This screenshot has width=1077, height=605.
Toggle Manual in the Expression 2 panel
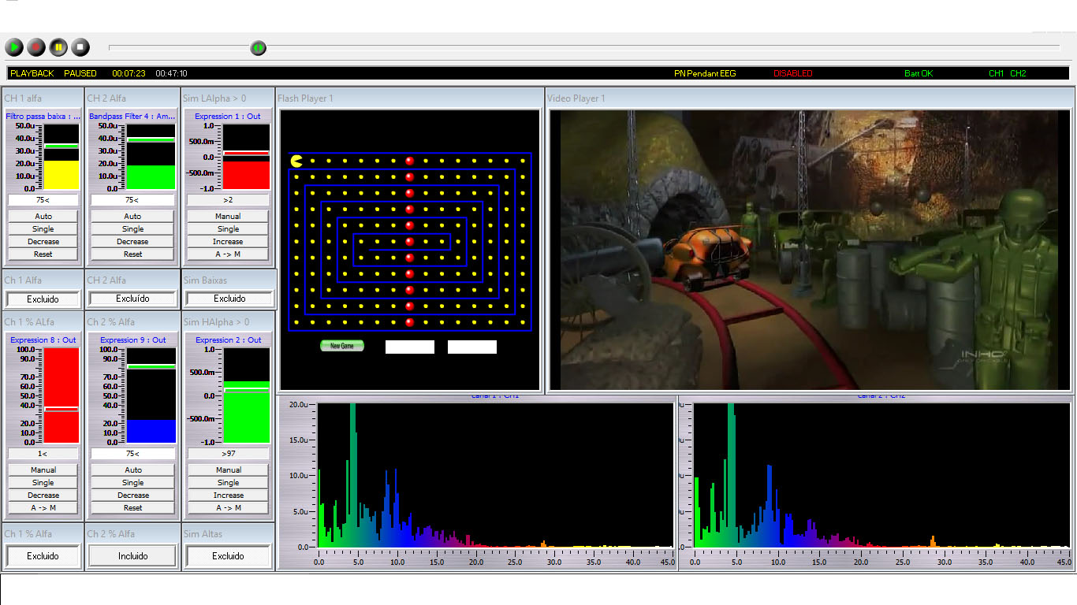tap(228, 470)
